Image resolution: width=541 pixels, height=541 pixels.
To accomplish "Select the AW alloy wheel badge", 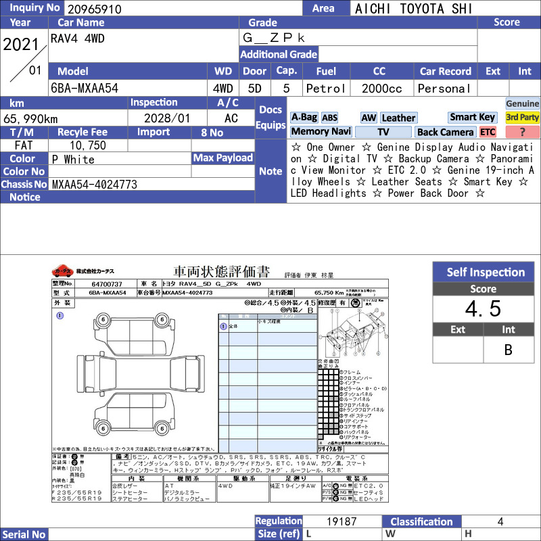I will (x=369, y=118).
